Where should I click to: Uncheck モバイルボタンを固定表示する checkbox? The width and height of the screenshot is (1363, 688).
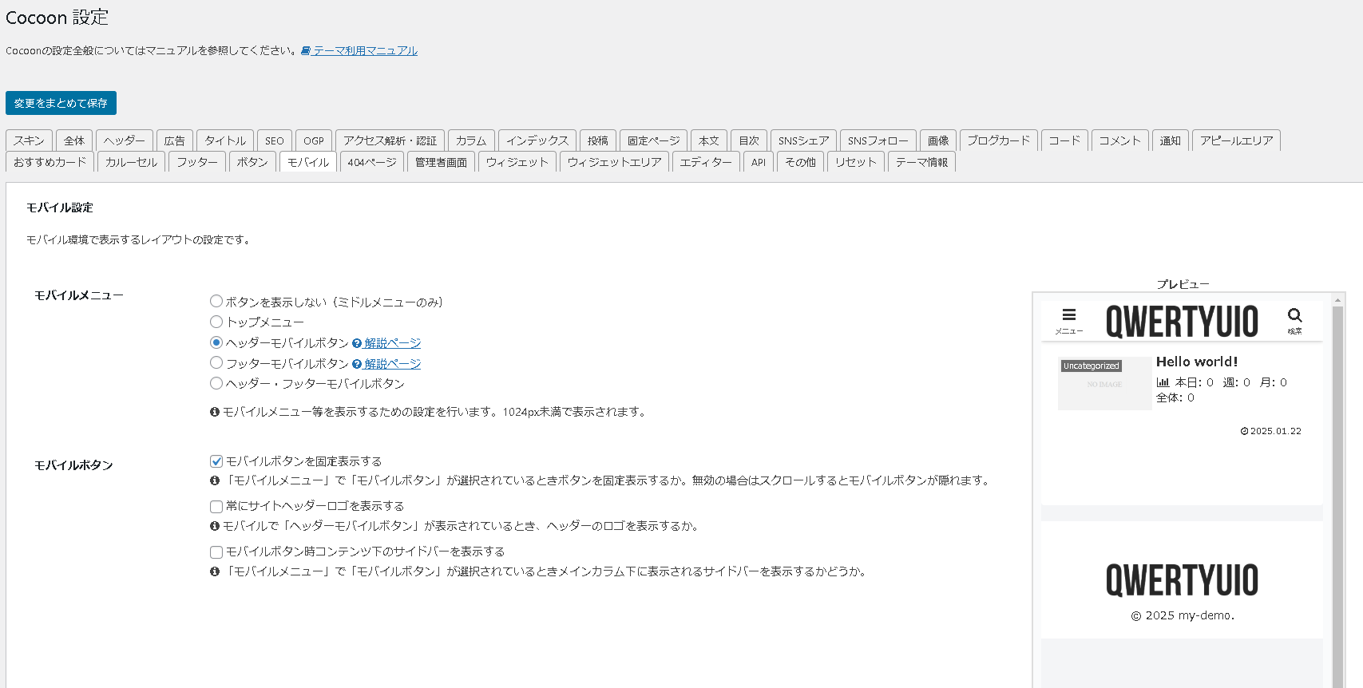point(216,461)
